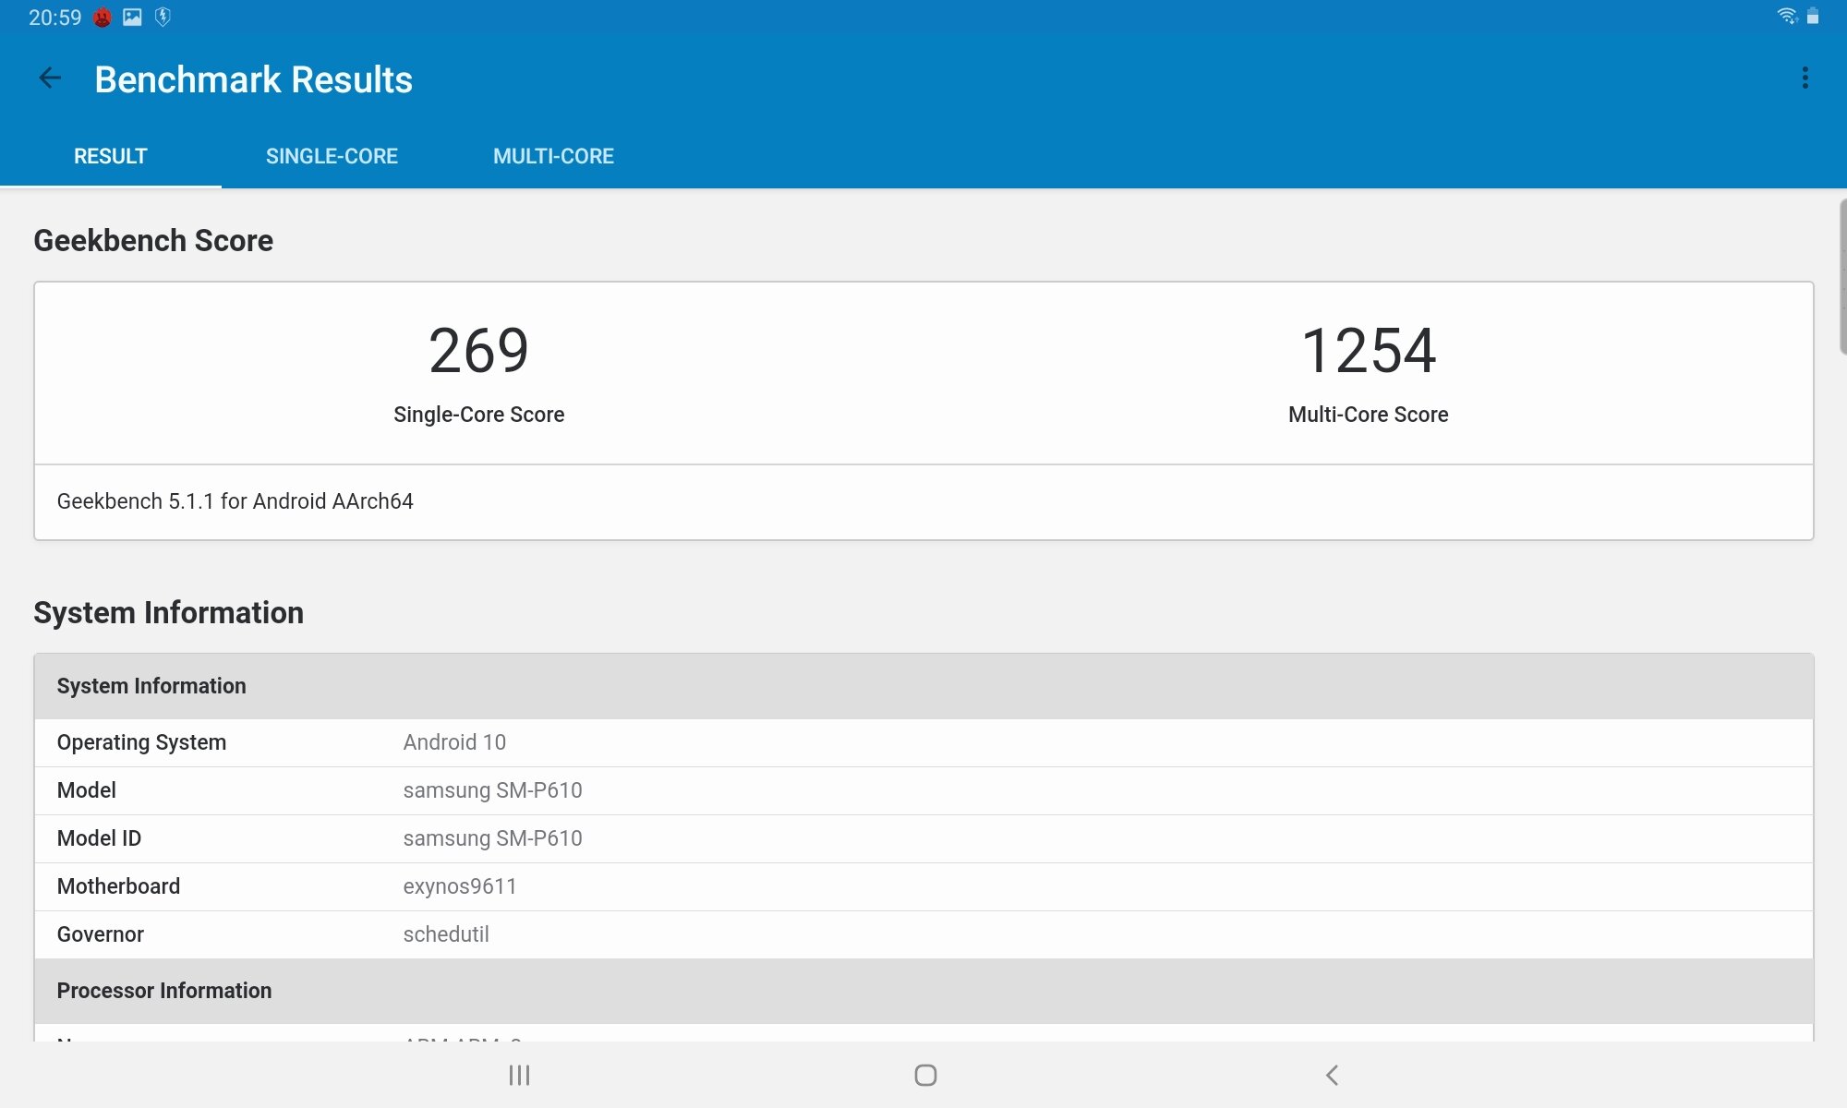Screen dimensions: 1847x1108
Task: Click the page scrollbar handle
Action: [1842, 276]
